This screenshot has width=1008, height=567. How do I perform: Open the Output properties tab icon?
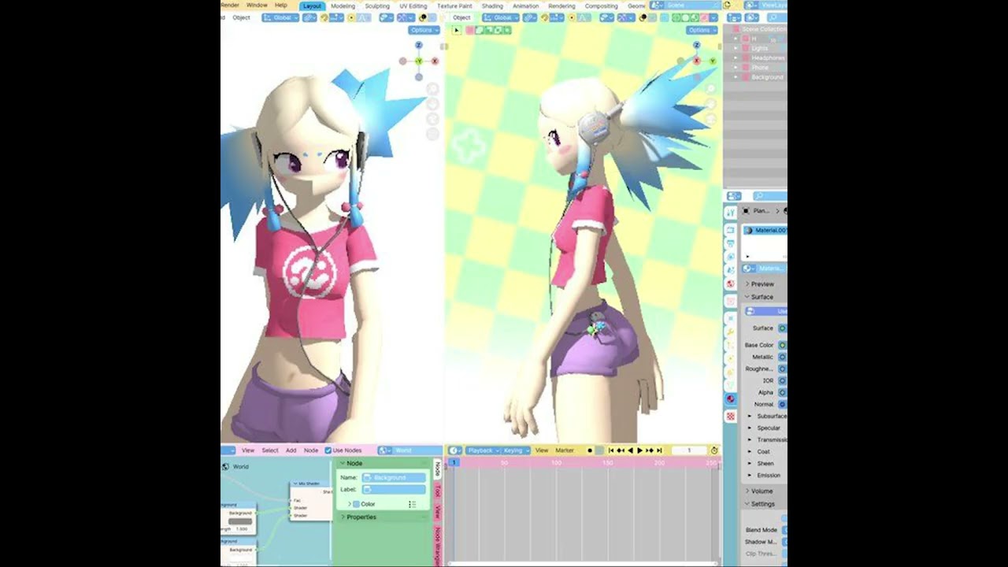730,243
